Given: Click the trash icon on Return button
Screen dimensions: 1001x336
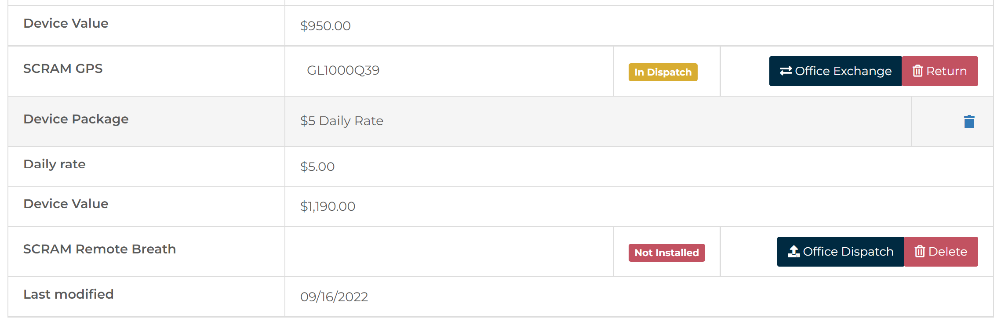Looking at the screenshot, I should pyautogui.click(x=917, y=71).
